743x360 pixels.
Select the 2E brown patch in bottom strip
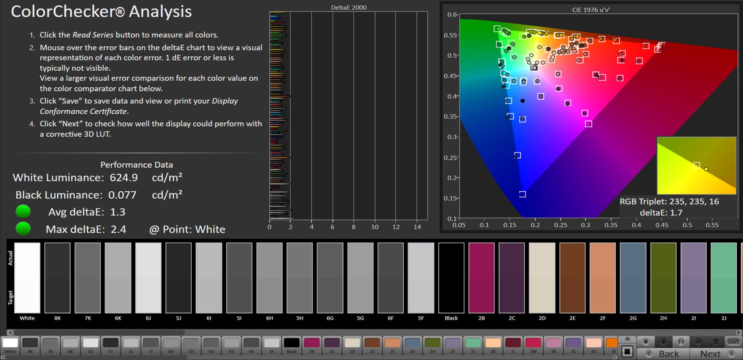click(372, 345)
